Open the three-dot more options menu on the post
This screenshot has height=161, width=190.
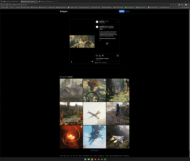117,22
